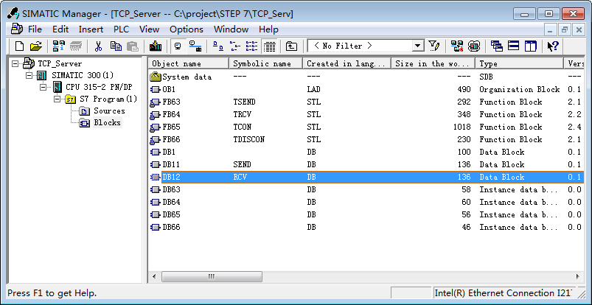This screenshot has height=305, width=592.
Task: Open a project with the folder icon
Action: 36,46
